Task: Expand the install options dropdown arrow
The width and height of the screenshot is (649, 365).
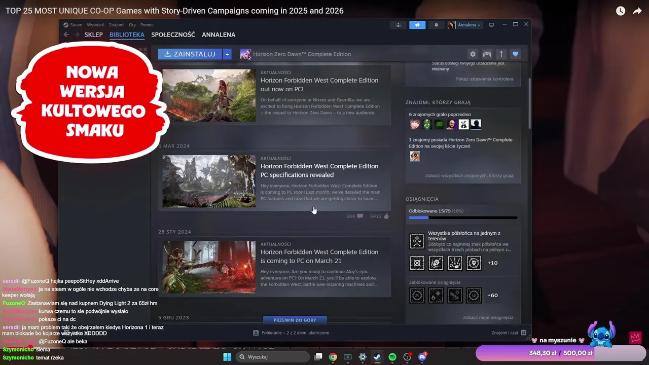Action: (227, 54)
